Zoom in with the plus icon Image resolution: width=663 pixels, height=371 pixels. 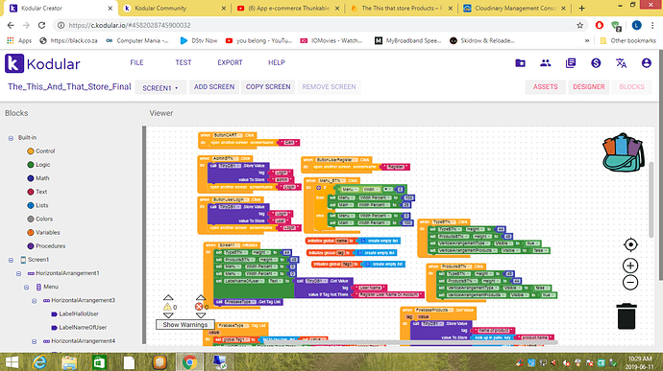coord(630,266)
